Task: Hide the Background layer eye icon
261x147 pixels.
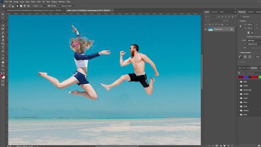Action: (x=206, y=29)
